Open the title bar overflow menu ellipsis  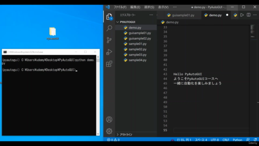coord(175,7)
